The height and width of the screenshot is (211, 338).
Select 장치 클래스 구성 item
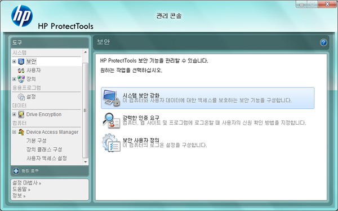click(x=44, y=150)
